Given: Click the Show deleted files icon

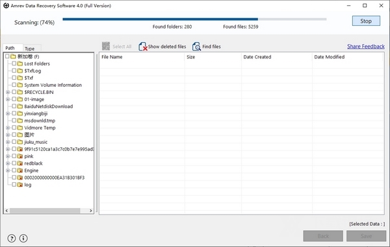Looking at the screenshot, I should tap(143, 47).
